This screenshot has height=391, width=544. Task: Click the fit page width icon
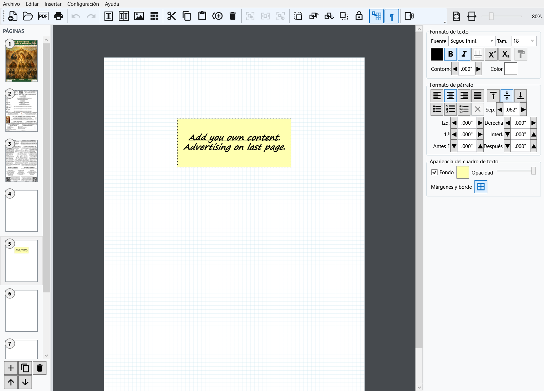[472, 16]
